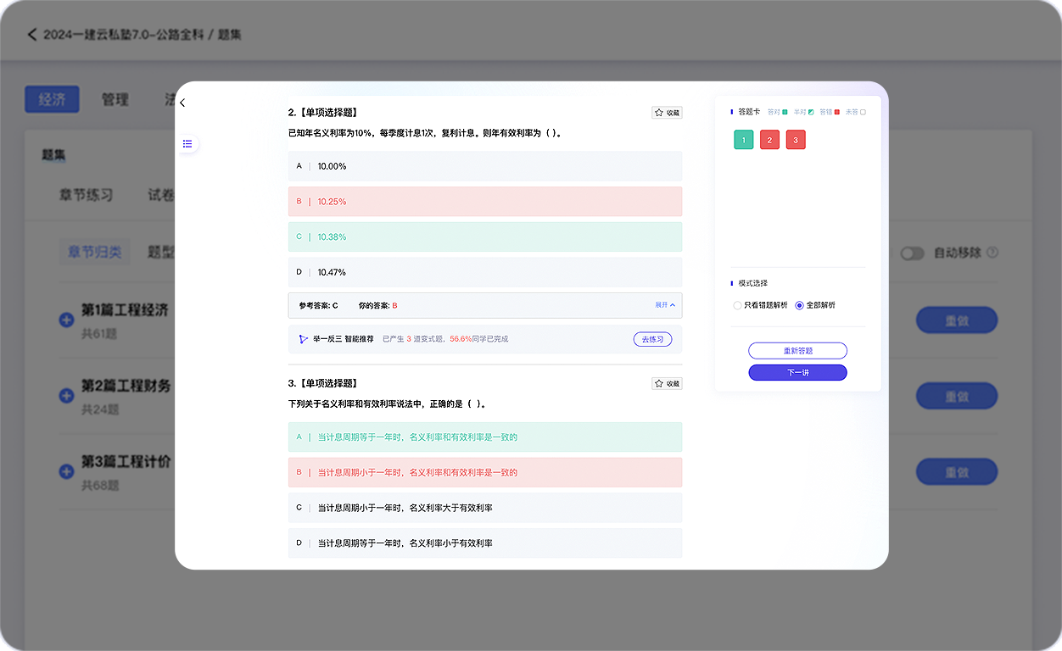Viewport: 1062px width, 651px height.
Task: Expand the 第3篇工程计价 chapter
Action: [x=66, y=471]
